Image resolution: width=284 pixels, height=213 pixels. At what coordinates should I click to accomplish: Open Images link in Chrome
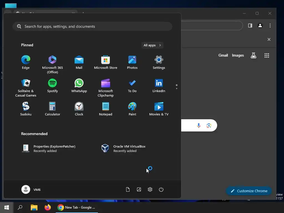click(x=238, y=55)
